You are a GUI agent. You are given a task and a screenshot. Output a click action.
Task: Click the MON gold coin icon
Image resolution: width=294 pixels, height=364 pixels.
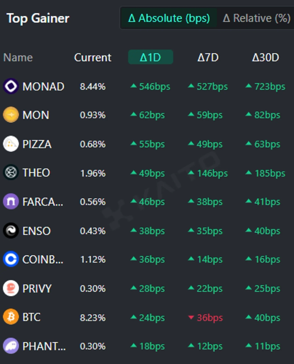tap(11, 115)
